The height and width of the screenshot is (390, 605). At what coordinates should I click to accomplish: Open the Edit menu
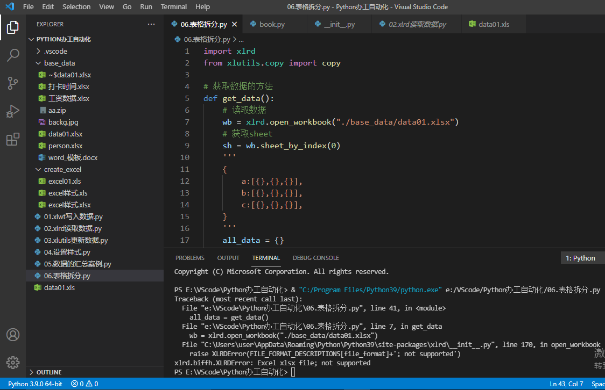point(48,6)
